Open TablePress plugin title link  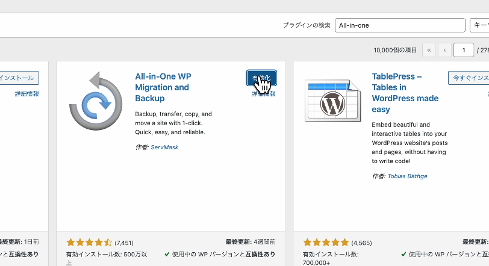pos(405,93)
